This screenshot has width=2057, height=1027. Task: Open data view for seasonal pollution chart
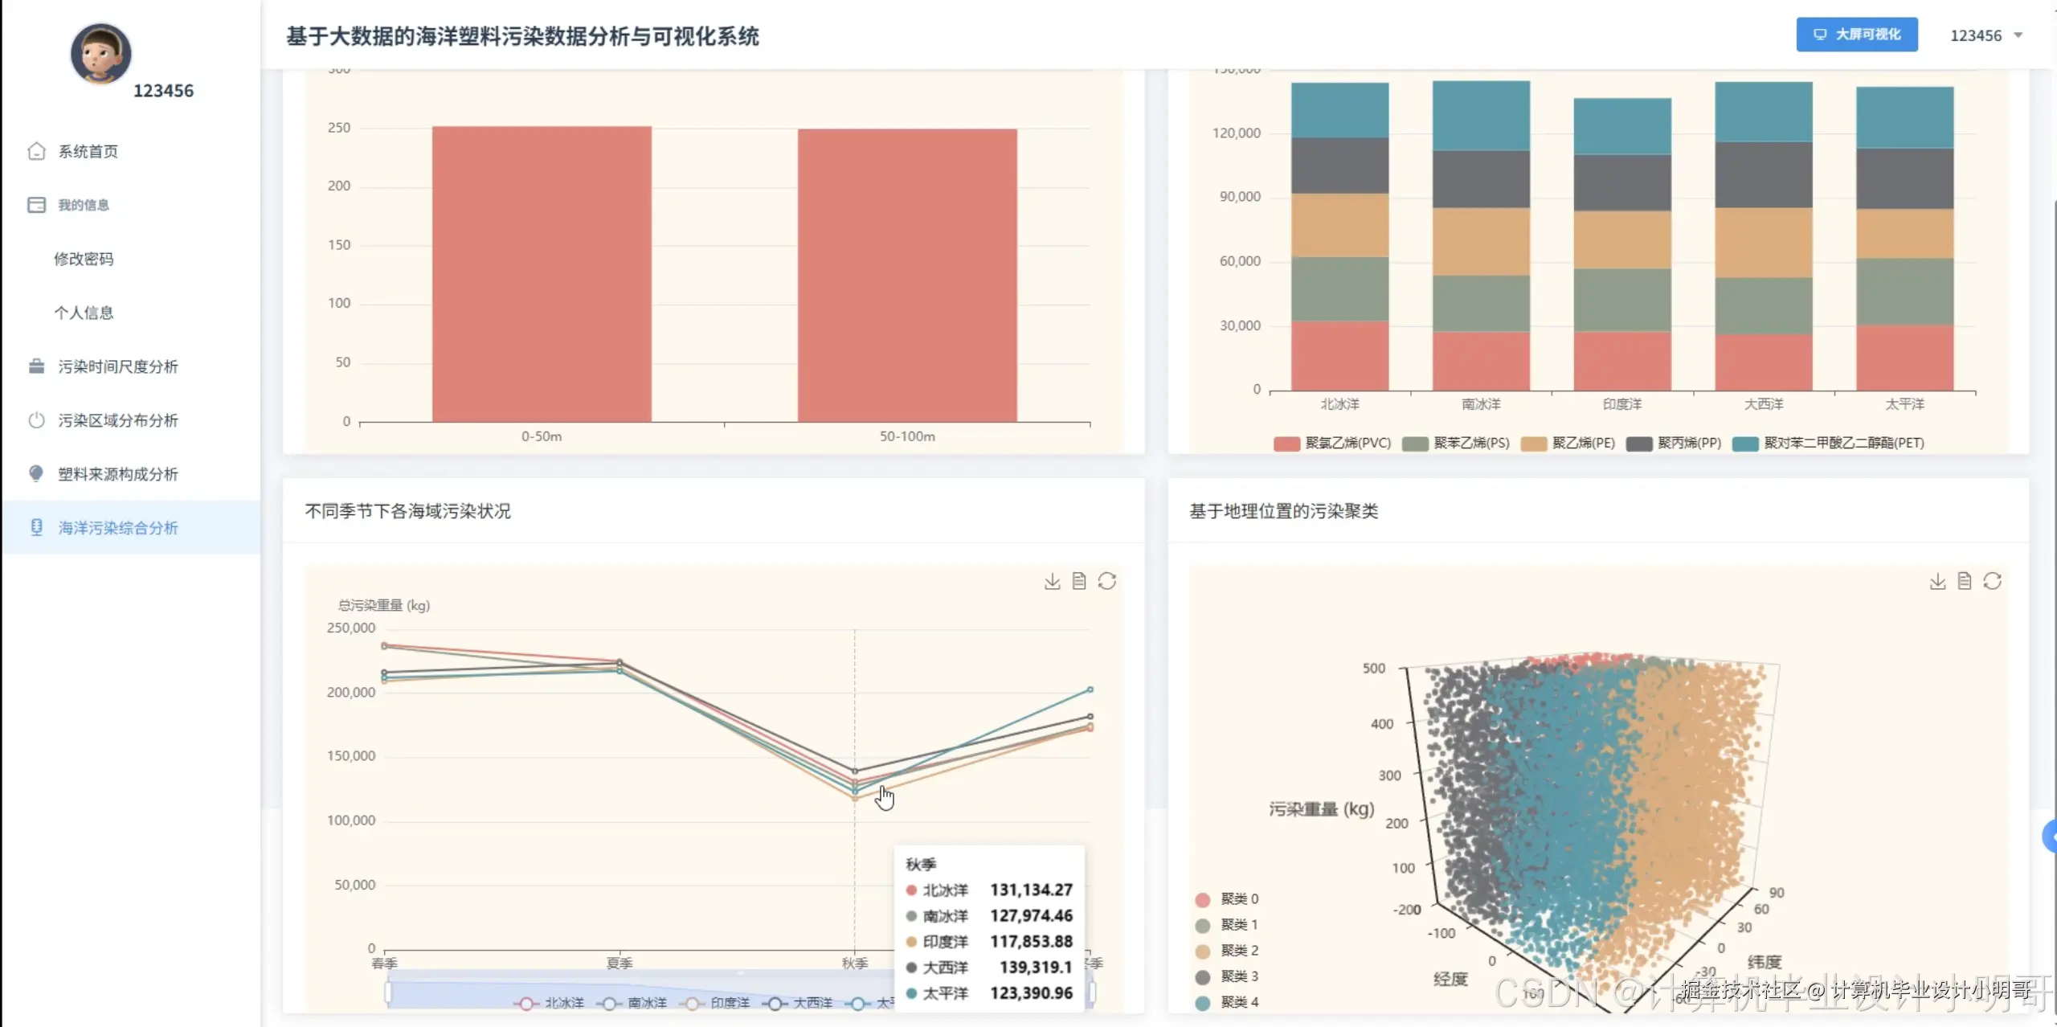click(1079, 581)
